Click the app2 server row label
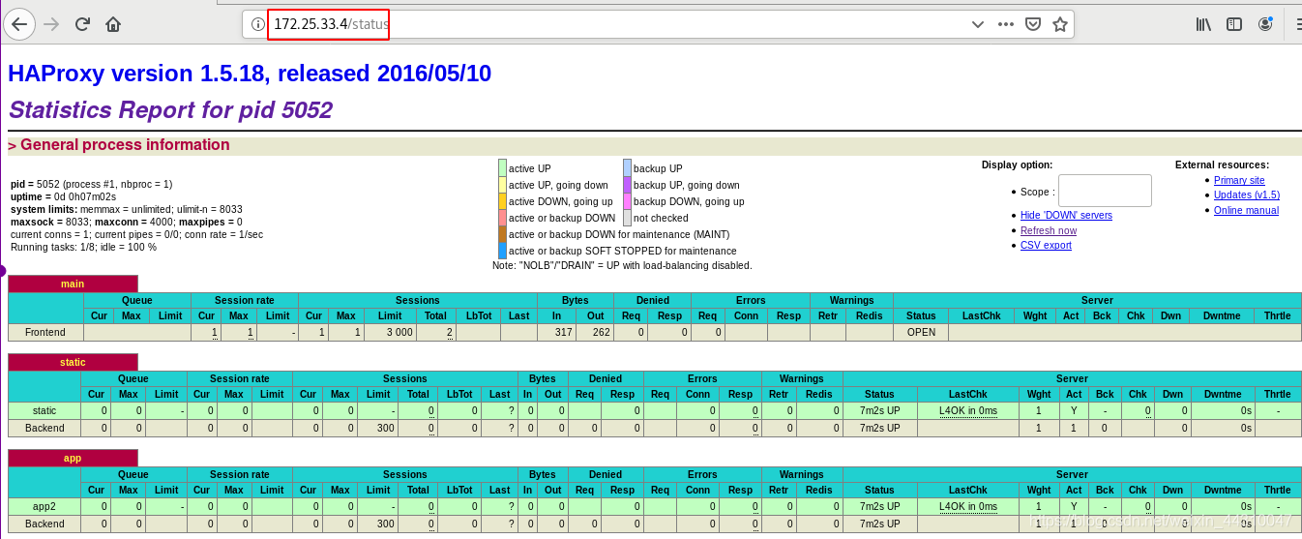Screen dimensions: 1302x539 click(x=44, y=506)
